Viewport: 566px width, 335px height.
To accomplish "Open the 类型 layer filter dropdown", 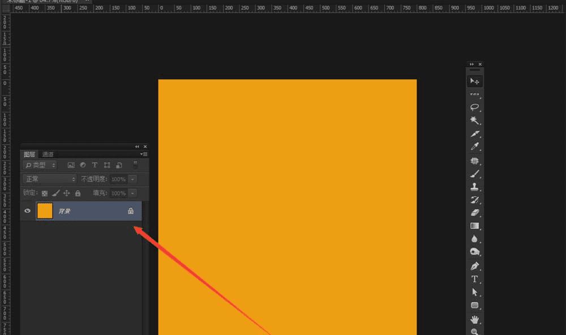I will coord(40,165).
